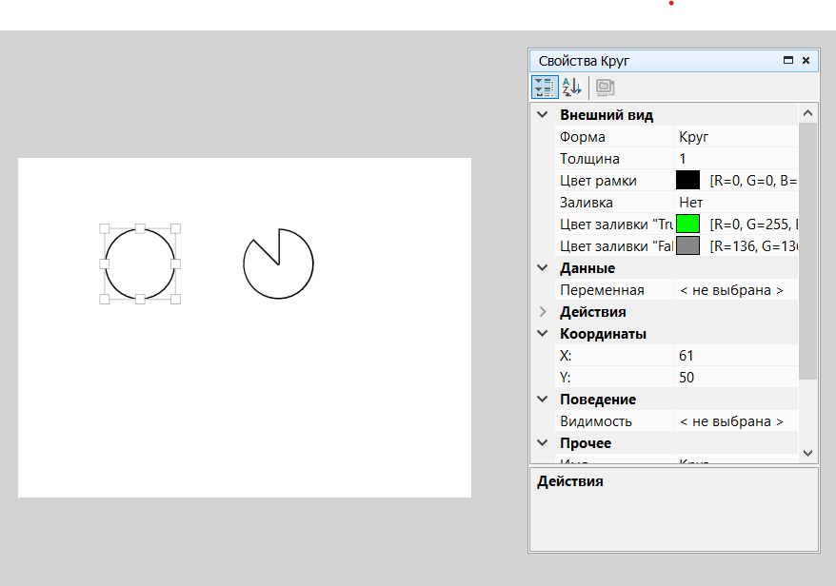This screenshot has height=586, width=836.
Task: Open the black Цвет рамки color swatch
Action: click(x=687, y=181)
